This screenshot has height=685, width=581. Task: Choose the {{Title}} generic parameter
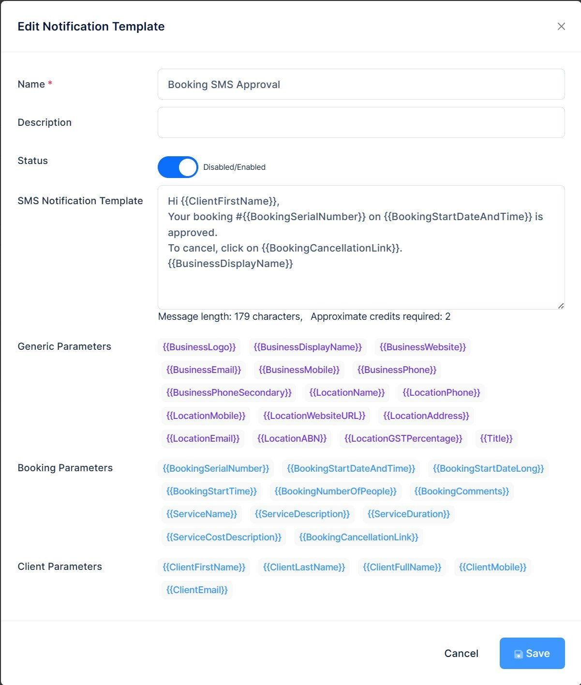(496, 438)
